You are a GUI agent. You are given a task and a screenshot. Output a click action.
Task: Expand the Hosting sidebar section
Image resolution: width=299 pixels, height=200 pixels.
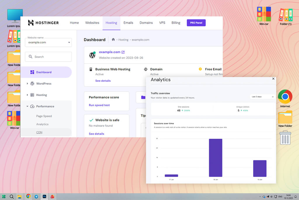27,95
